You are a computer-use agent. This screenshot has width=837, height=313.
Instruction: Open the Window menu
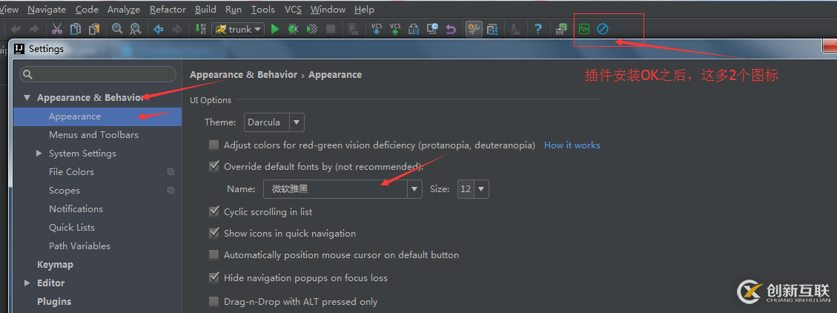(x=328, y=10)
